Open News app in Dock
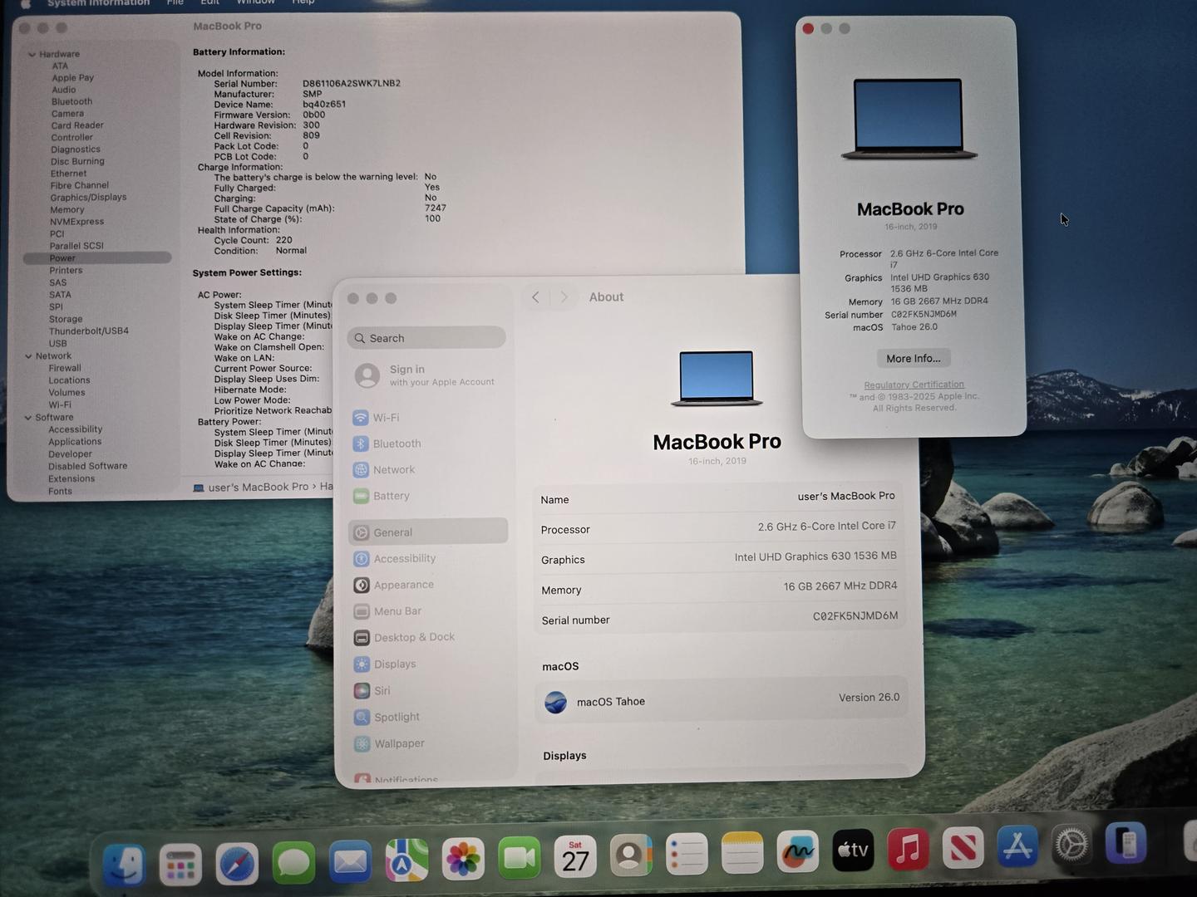The image size is (1197, 897). click(x=963, y=847)
